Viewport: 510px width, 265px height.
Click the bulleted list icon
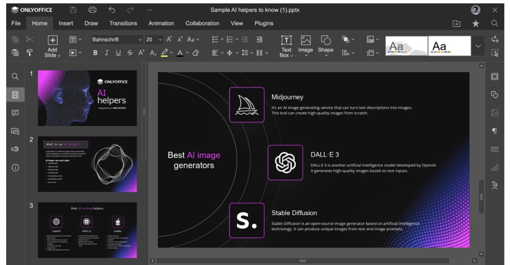(215, 39)
